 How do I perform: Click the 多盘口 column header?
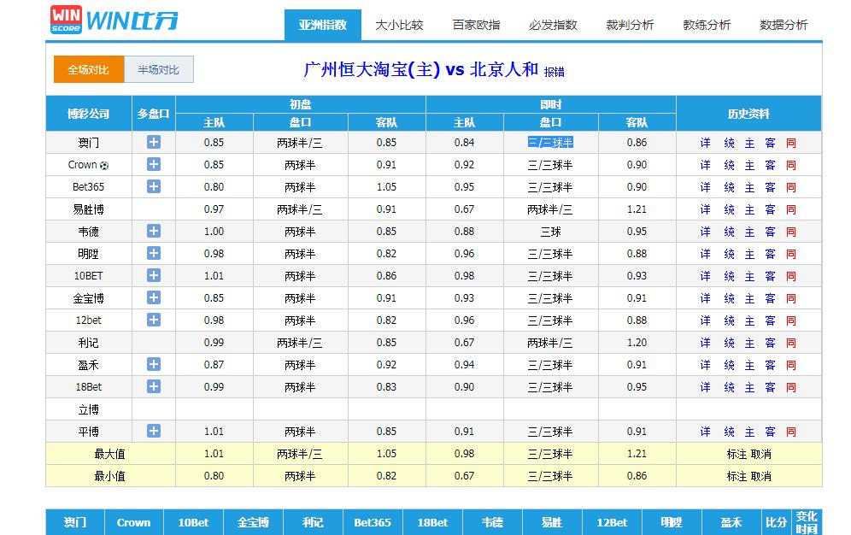pyautogui.click(x=154, y=114)
